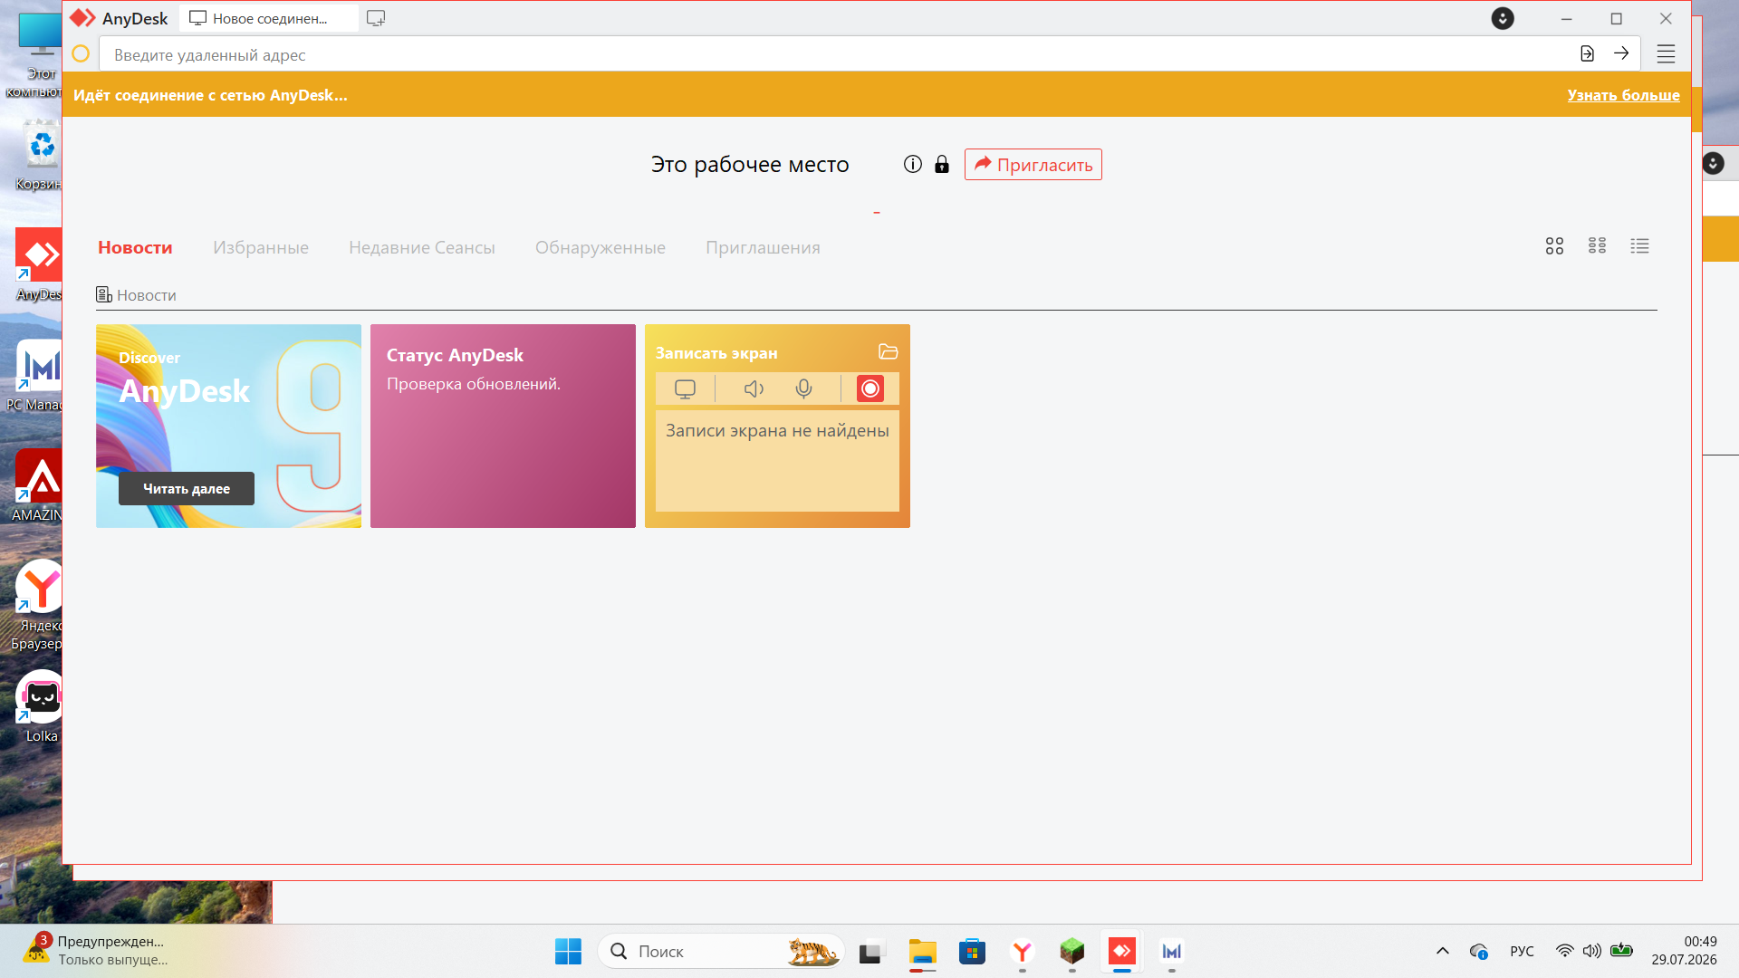1739x978 pixels.
Task: Click the Проверка обновлений status text
Action: point(474,384)
